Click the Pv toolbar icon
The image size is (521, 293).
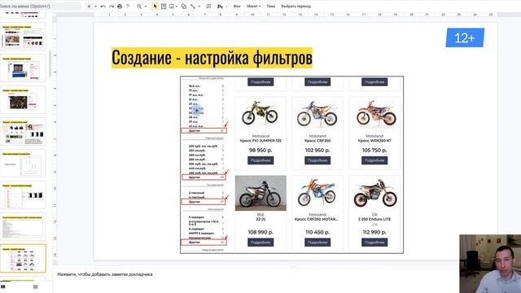(220, 7)
